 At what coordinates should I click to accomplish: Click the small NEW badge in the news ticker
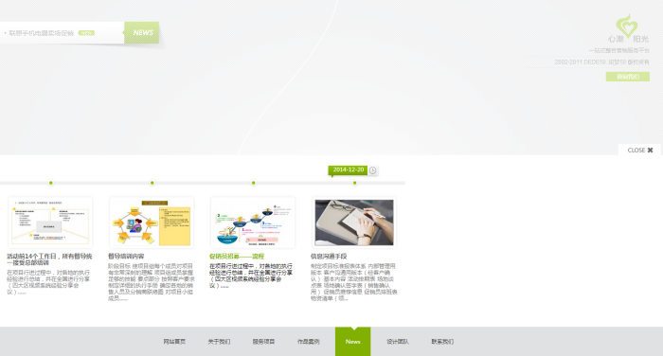(86, 33)
